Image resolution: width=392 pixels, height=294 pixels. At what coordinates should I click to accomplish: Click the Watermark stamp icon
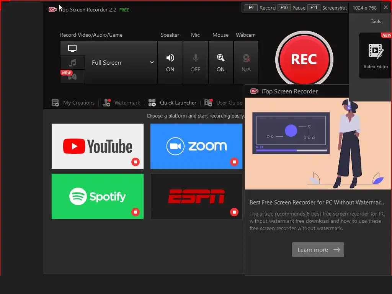point(107,103)
